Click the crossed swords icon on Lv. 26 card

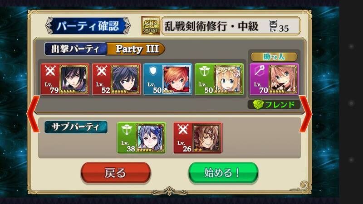pos(183,129)
